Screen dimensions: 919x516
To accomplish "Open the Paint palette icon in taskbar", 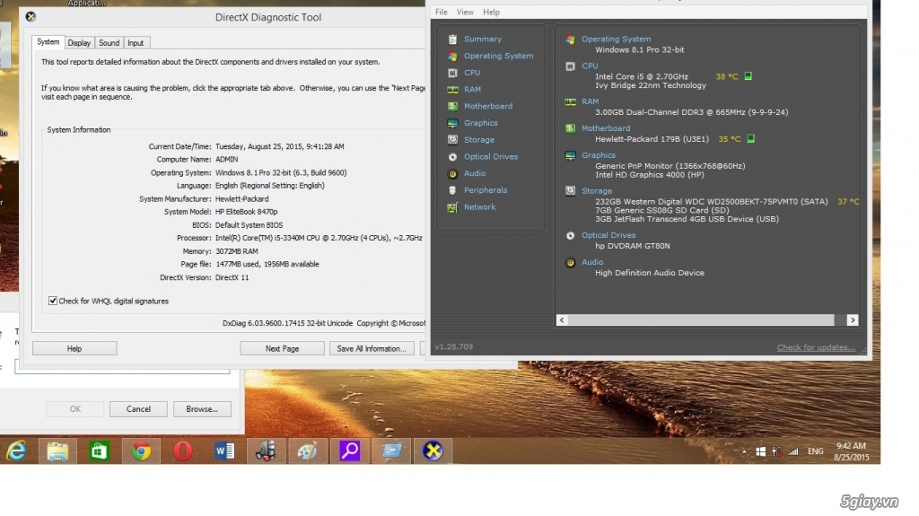I will point(307,450).
